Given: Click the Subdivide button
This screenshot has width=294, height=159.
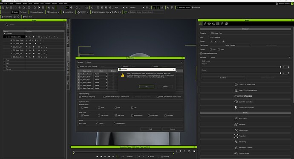Looking at the screenshot, I should point(223,78).
